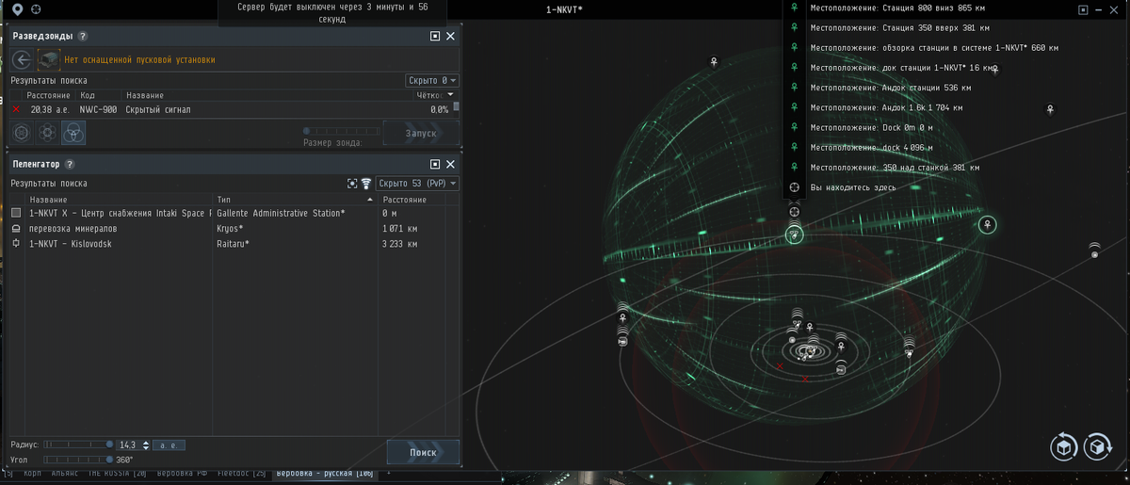This screenshot has width=1130, height=485.
Task: Click 'Местоположение: Андок 1.6k 1 704 км'
Action: pos(886,107)
